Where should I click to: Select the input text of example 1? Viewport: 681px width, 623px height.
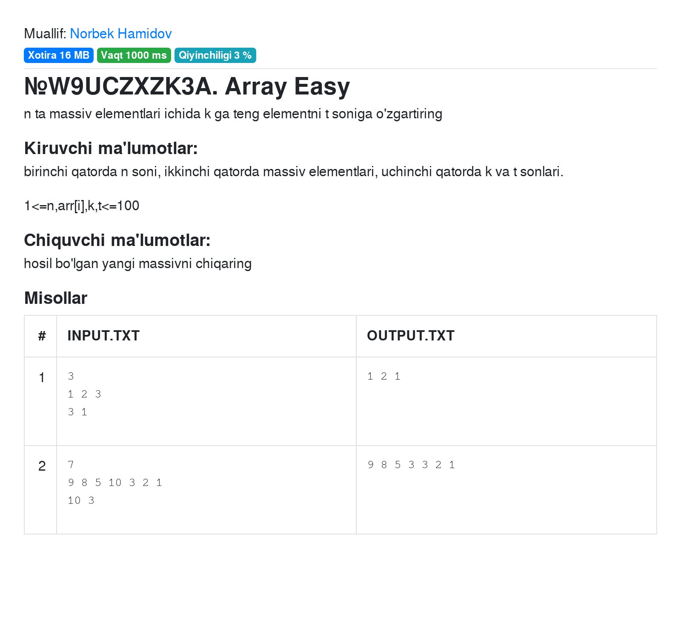click(85, 394)
